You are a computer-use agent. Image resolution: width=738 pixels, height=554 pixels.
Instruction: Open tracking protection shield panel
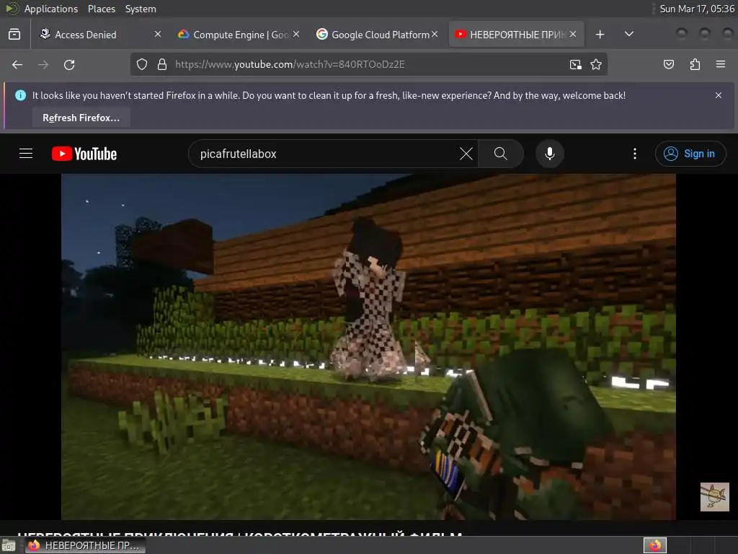click(x=142, y=64)
